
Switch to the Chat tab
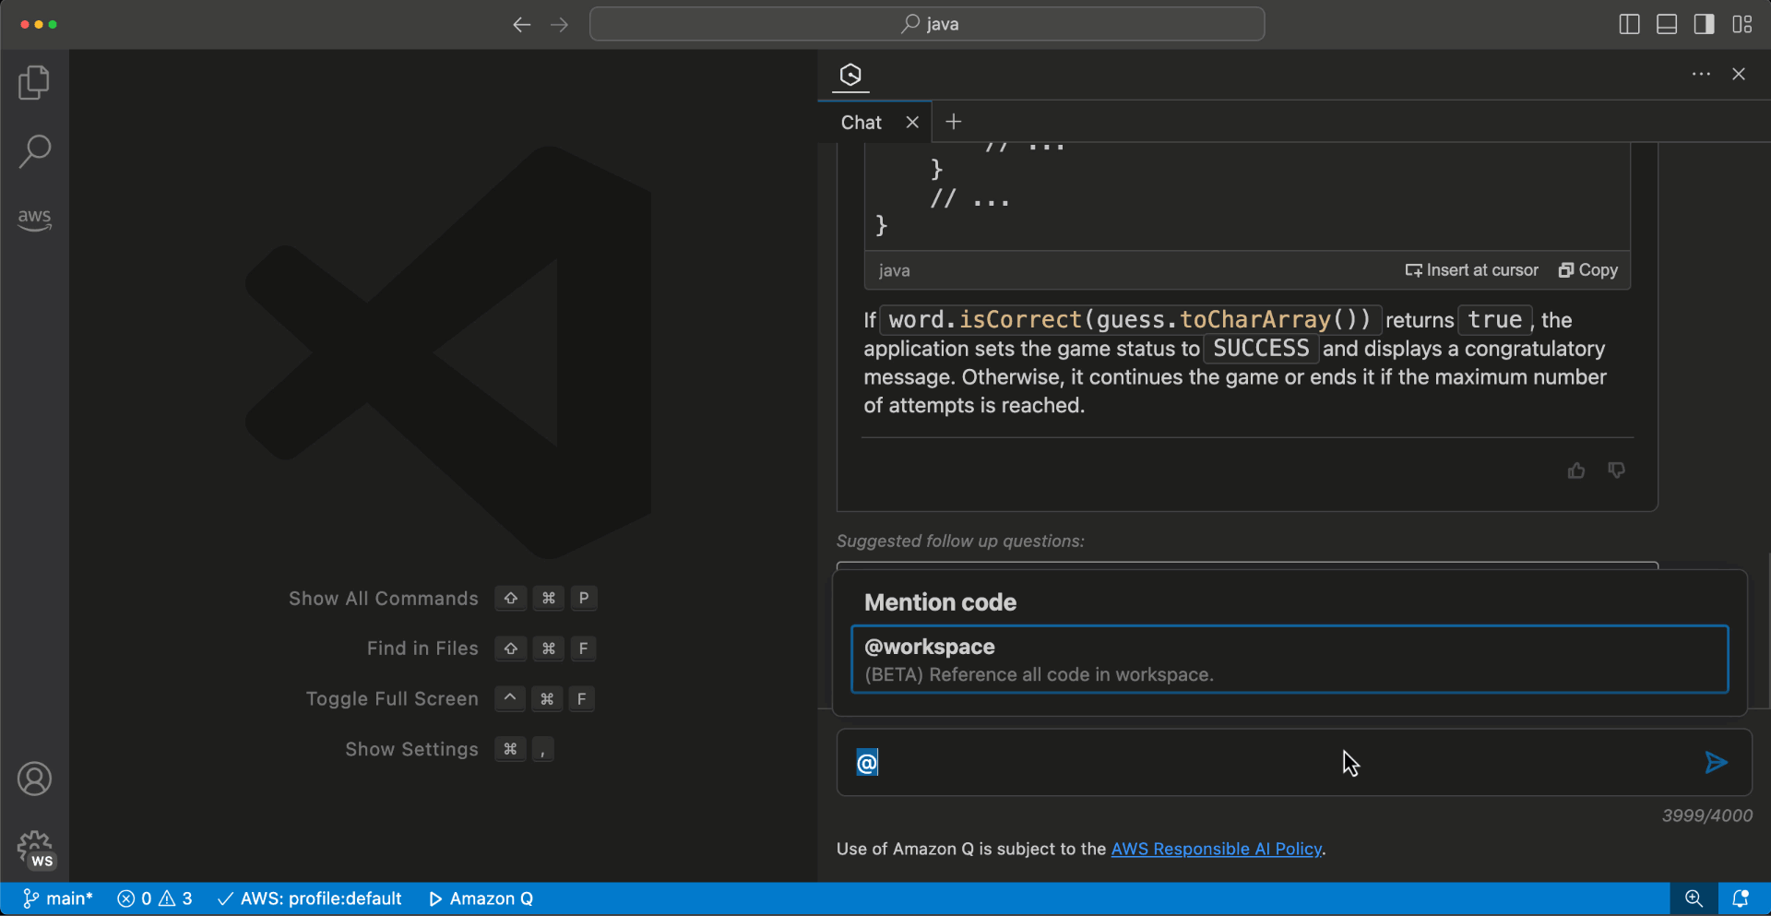click(x=859, y=121)
